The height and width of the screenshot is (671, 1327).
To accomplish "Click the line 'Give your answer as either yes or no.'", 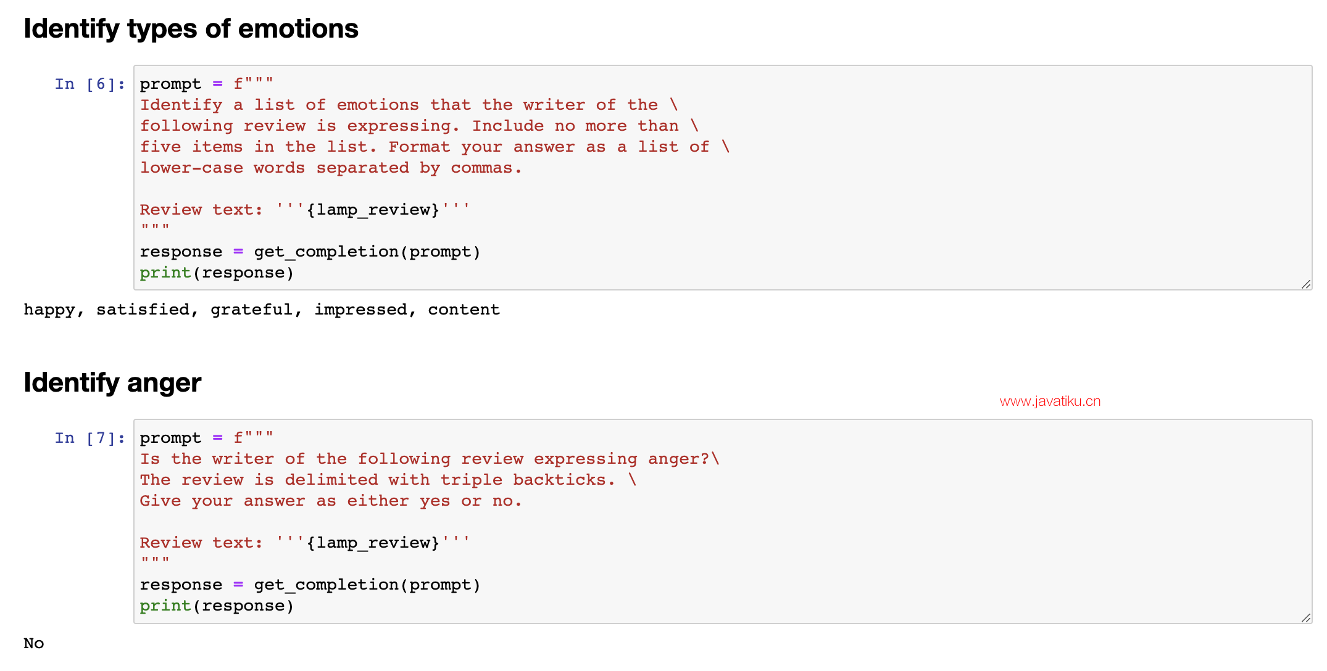I will click(331, 501).
